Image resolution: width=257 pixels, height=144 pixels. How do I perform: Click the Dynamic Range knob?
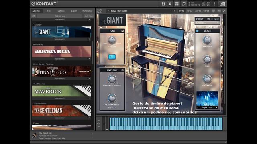click(112, 79)
